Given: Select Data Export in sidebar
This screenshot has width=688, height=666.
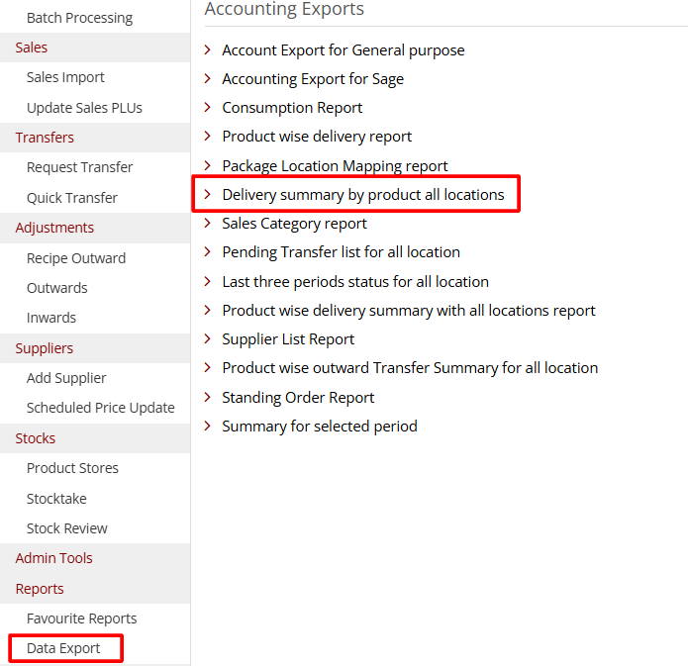Looking at the screenshot, I should coord(63,648).
